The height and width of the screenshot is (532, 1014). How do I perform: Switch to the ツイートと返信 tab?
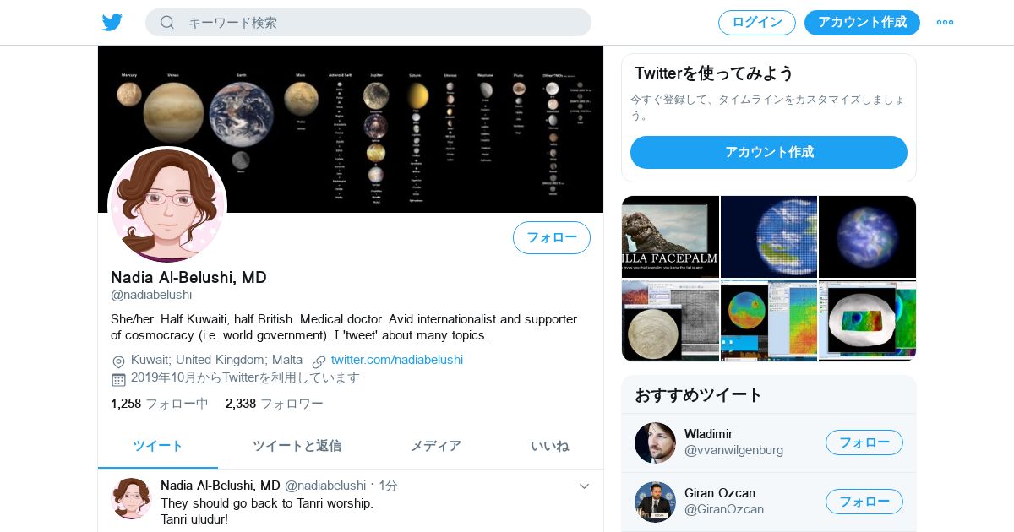click(297, 446)
